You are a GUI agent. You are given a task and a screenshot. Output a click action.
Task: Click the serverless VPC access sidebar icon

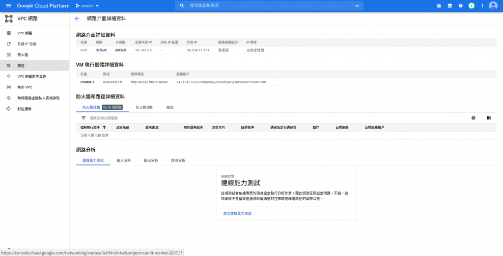pyautogui.click(x=9, y=98)
